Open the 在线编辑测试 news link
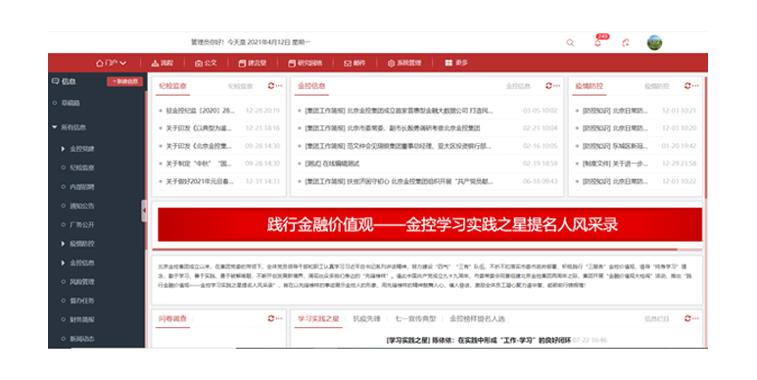 332,164
